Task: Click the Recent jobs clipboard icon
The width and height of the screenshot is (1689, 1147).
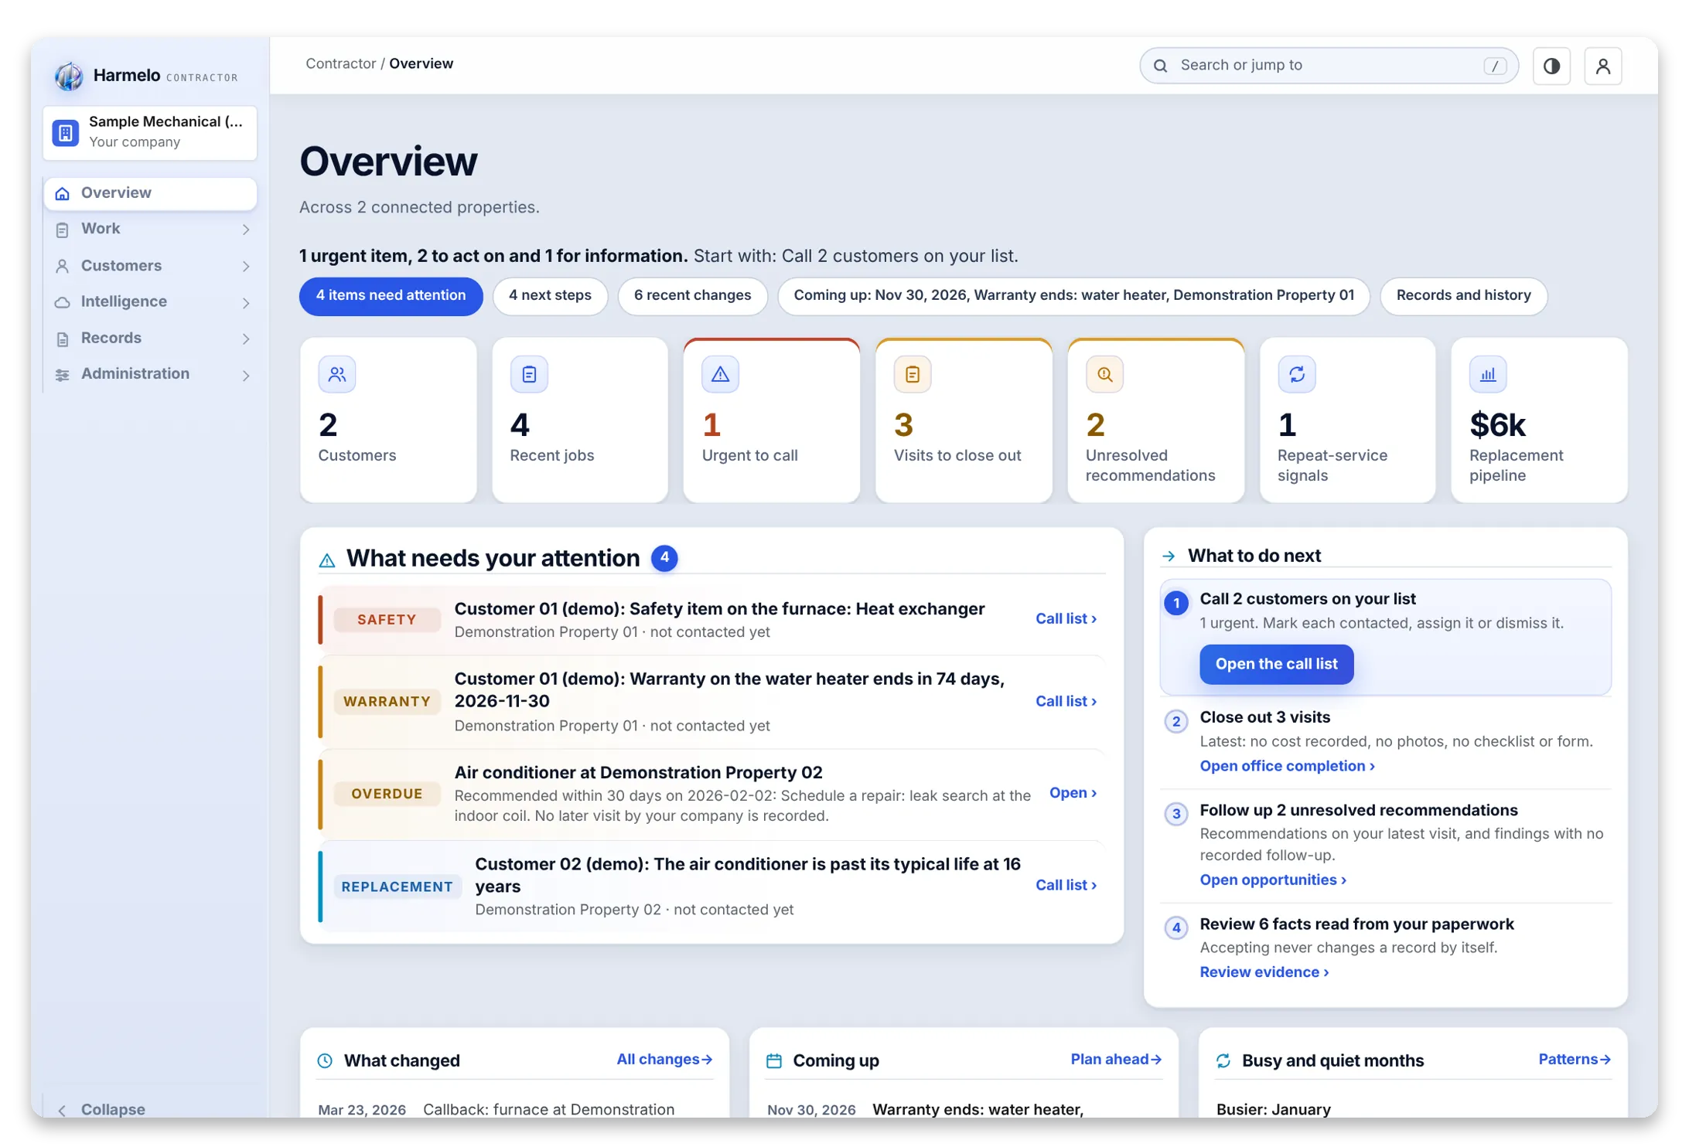Action: click(529, 374)
